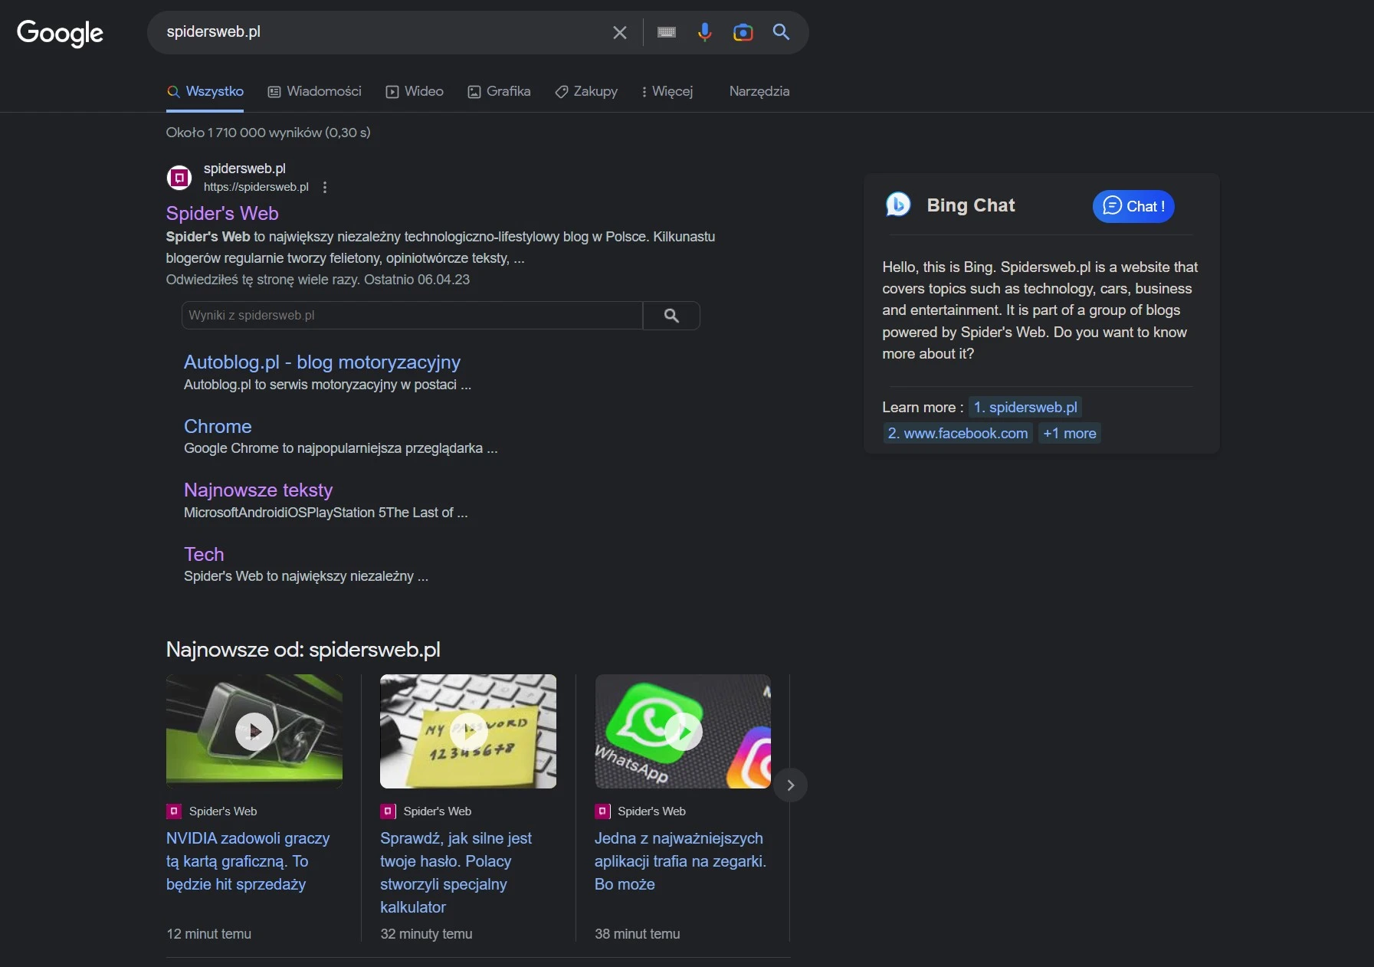The width and height of the screenshot is (1374, 967).
Task: Click Spider's Web icon above the password article
Action: tap(389, 811)
